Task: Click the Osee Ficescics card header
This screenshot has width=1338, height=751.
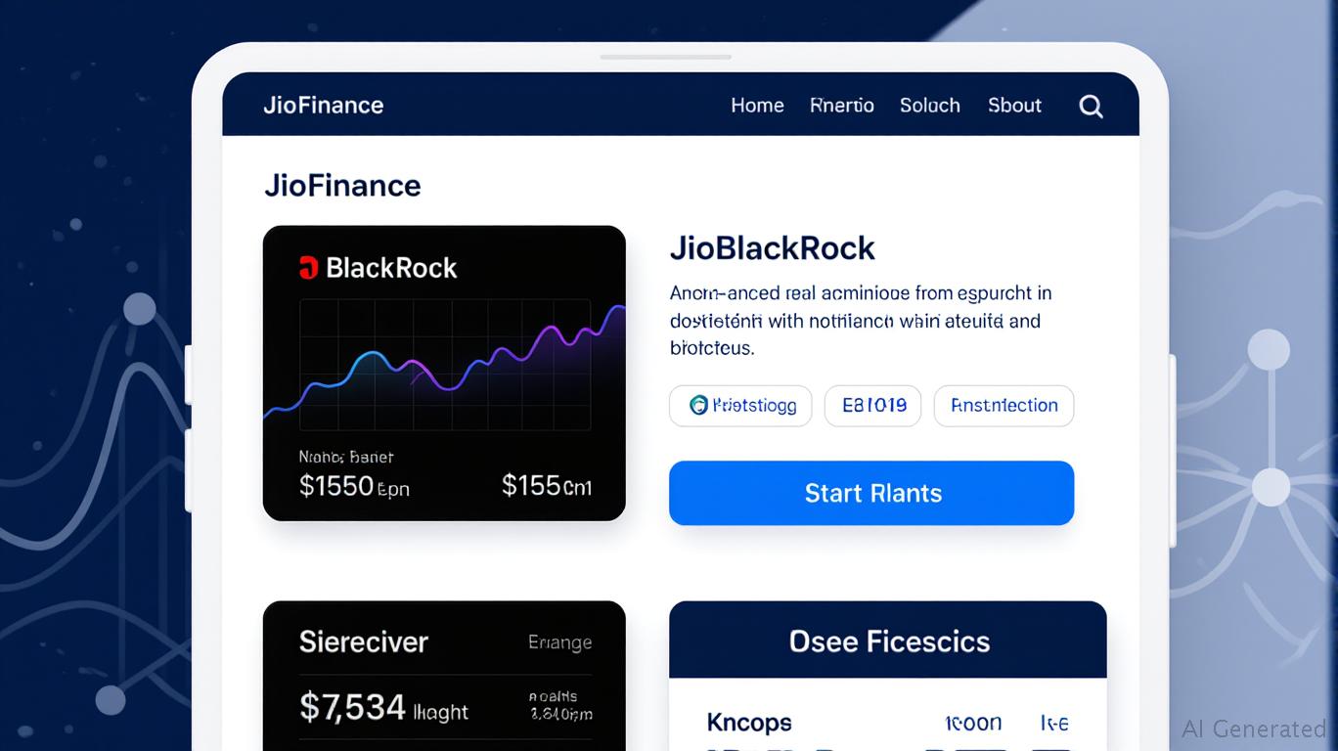Action: pos(888,641)
